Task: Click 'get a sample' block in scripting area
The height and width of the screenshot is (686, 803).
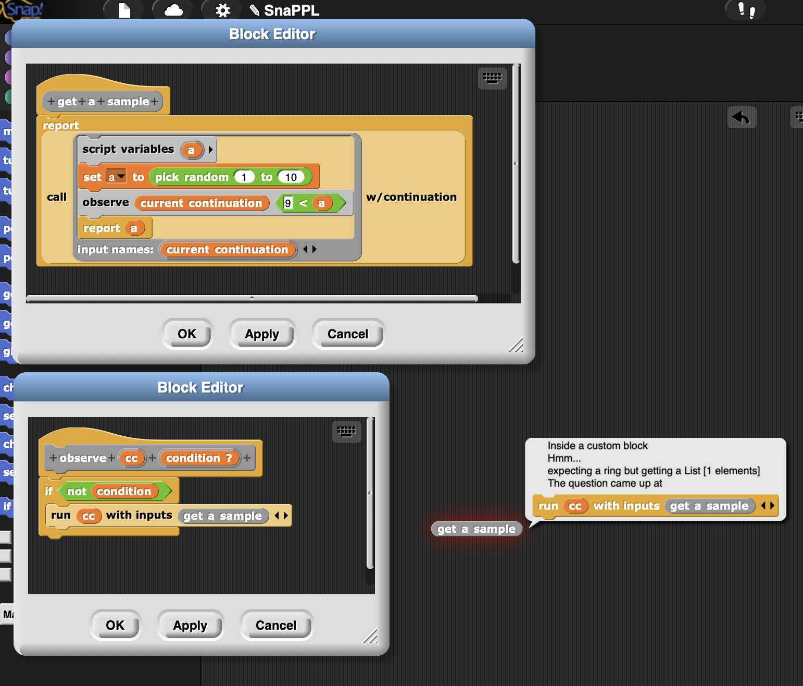Action: [x=476, y=529]
